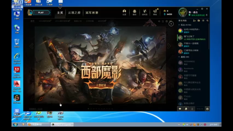Select friend 猴飞过海了
Viewport: 233px width, 131px height.
(x=193, y=38)
